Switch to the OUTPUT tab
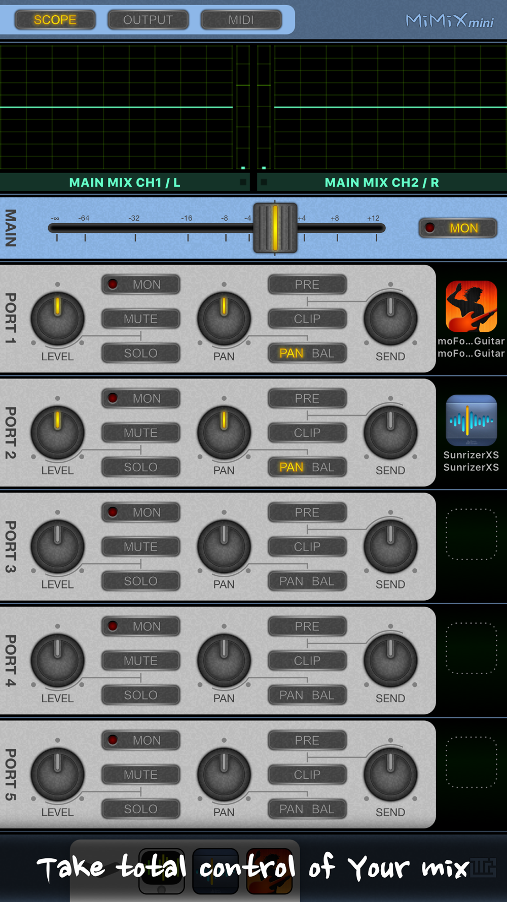Viewport: 507px width, 902px height. pyautogui.click(x=148, y=20)
